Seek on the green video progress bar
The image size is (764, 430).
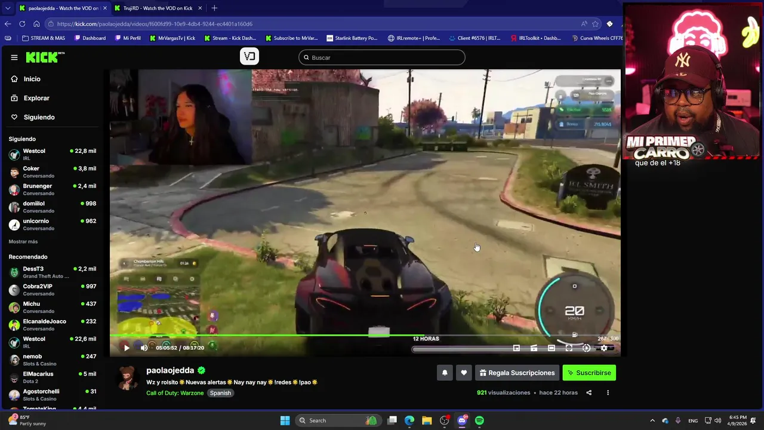coord(365,336)
